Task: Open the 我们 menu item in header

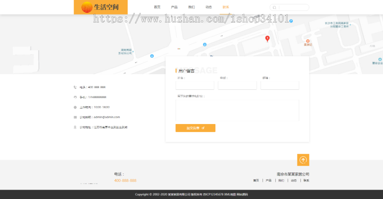Action: tap(191, 7)
